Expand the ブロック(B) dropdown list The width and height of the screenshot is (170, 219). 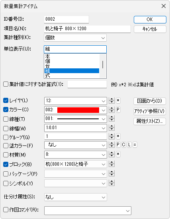tap(76, 164)
